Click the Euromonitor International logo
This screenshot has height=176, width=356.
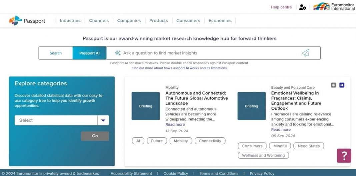click(334, 7)
